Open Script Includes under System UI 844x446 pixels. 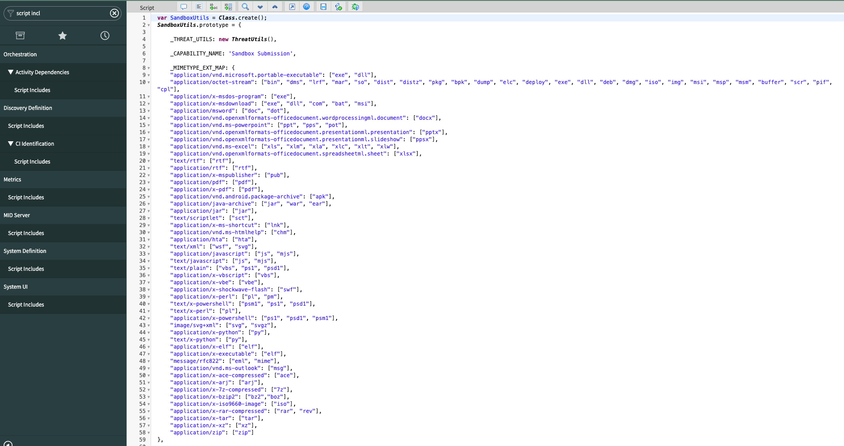63,305
